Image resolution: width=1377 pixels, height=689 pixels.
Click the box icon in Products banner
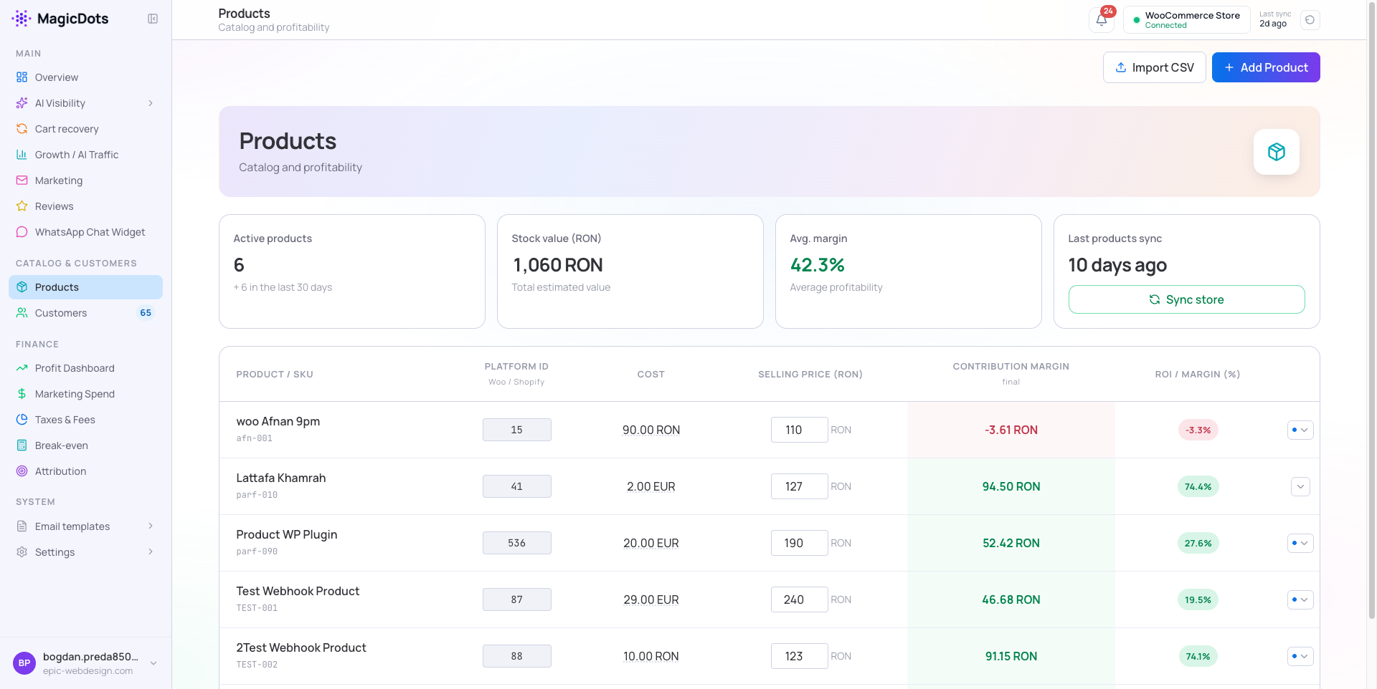point(1277,152)
